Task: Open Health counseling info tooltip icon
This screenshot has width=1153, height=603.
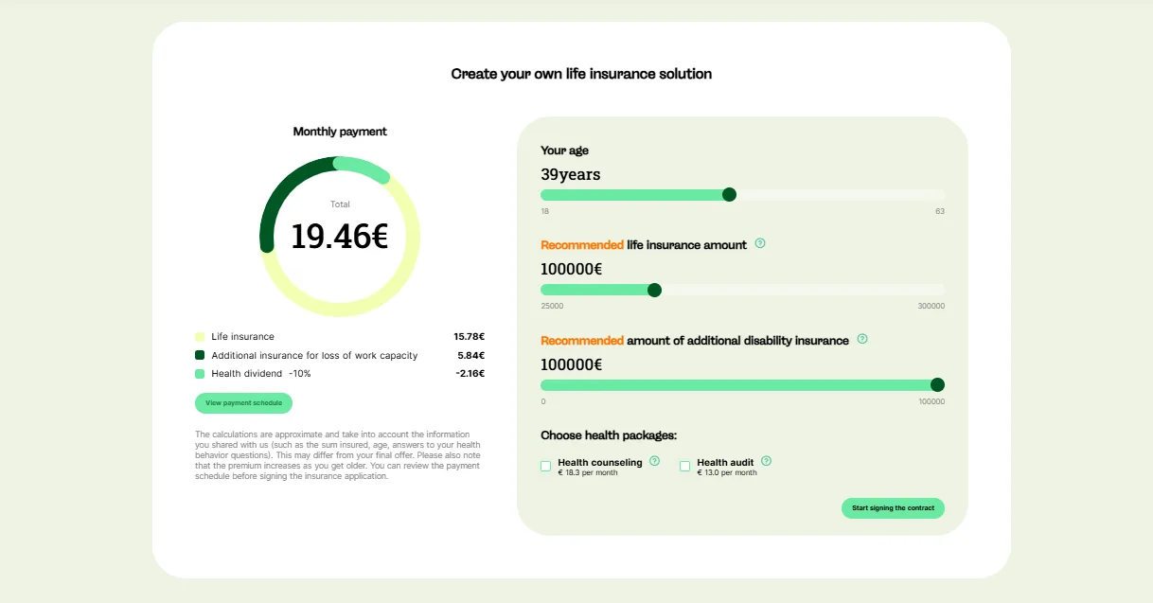Action: pos(655,461)
